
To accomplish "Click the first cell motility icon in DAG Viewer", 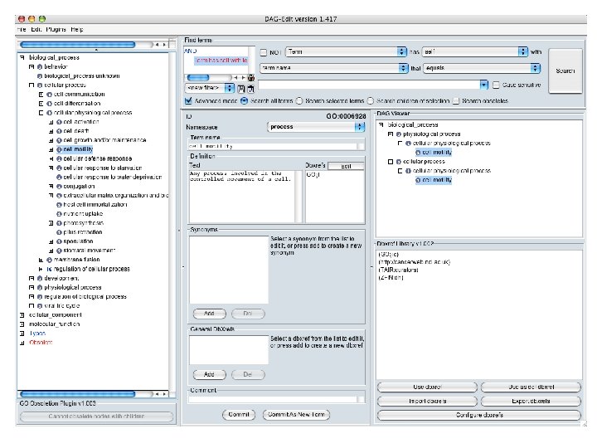I will point(418,153).
